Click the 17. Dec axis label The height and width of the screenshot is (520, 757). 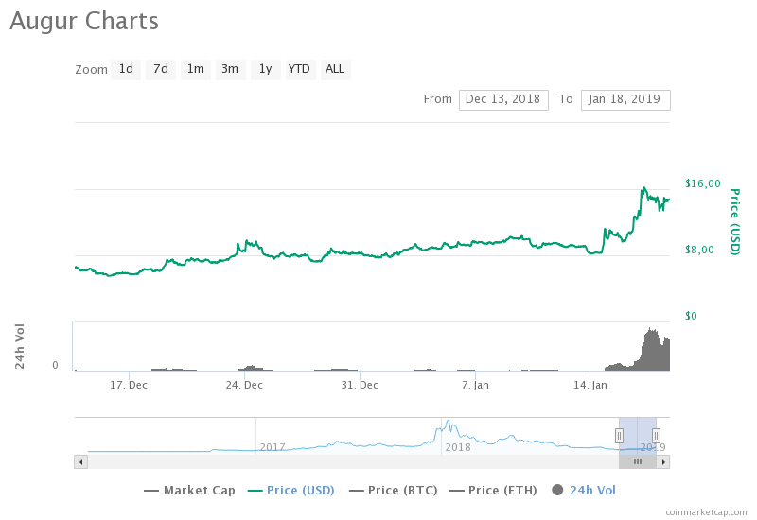(129, 386)
